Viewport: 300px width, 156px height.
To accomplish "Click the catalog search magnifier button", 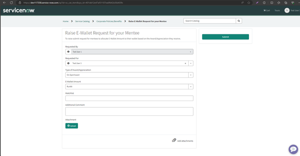I will pyautogui.click(x=239, y=21).
